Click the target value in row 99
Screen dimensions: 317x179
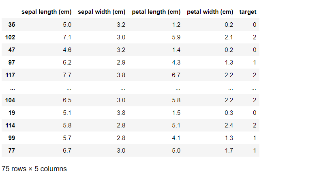pos(255,138)
